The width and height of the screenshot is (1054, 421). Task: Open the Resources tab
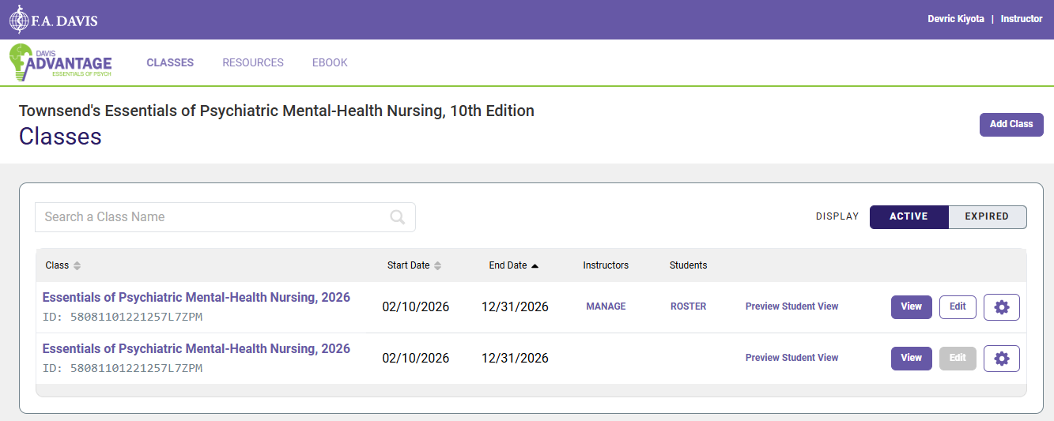point(253,62)
